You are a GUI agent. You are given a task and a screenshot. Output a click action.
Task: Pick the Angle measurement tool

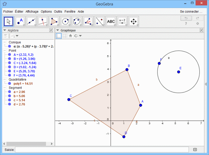click(x=88, y=21)
